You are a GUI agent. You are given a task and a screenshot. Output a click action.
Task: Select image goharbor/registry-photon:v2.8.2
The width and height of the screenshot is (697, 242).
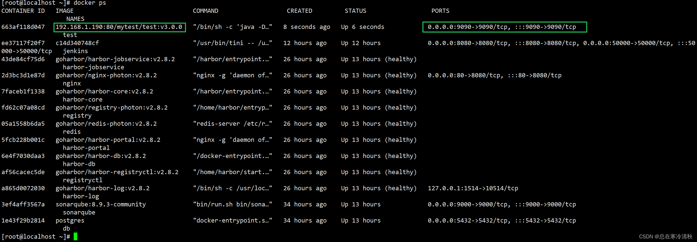point(112,108)
